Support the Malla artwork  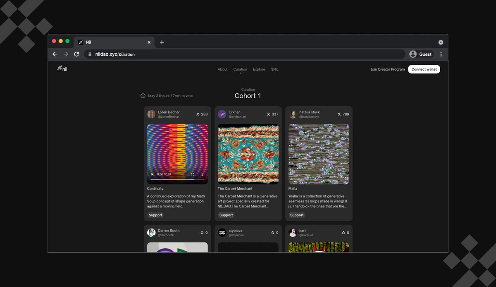click(x=297, y=215)
